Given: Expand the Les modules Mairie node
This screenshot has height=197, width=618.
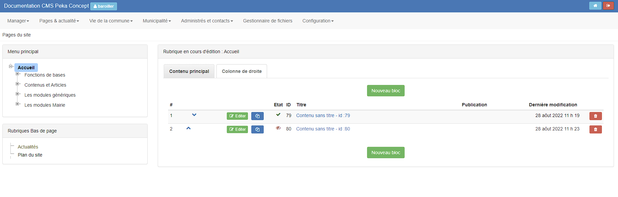Looking at the screenshot, I should coord(17,104).
